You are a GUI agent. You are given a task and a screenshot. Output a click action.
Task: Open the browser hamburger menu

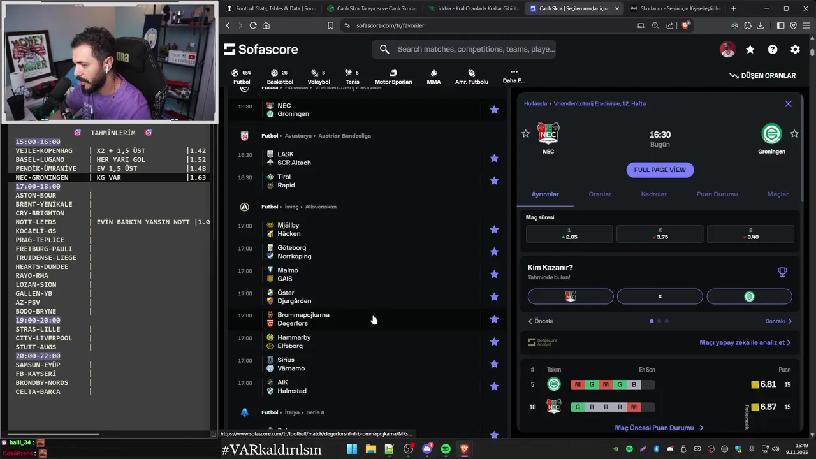[x=806, y=25]
